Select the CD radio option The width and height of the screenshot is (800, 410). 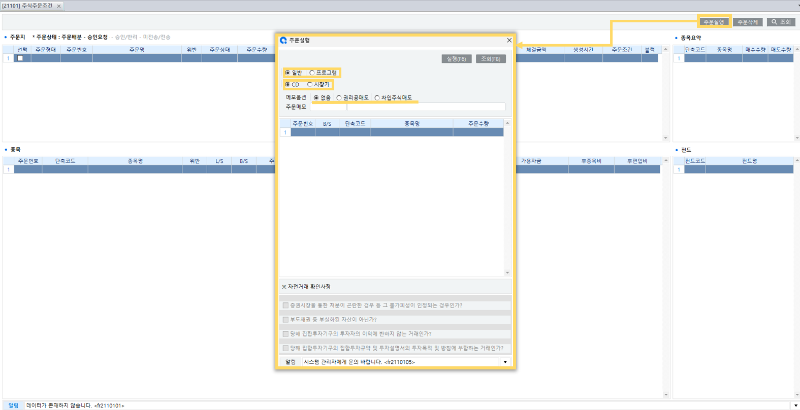tap(288, 84)
